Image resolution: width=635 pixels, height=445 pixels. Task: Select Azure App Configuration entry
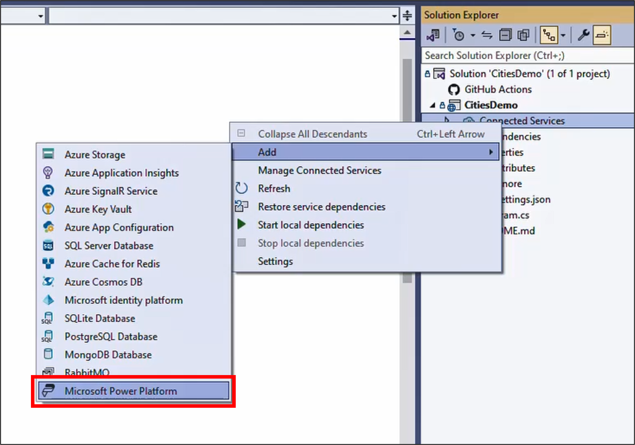coord(134,228)
